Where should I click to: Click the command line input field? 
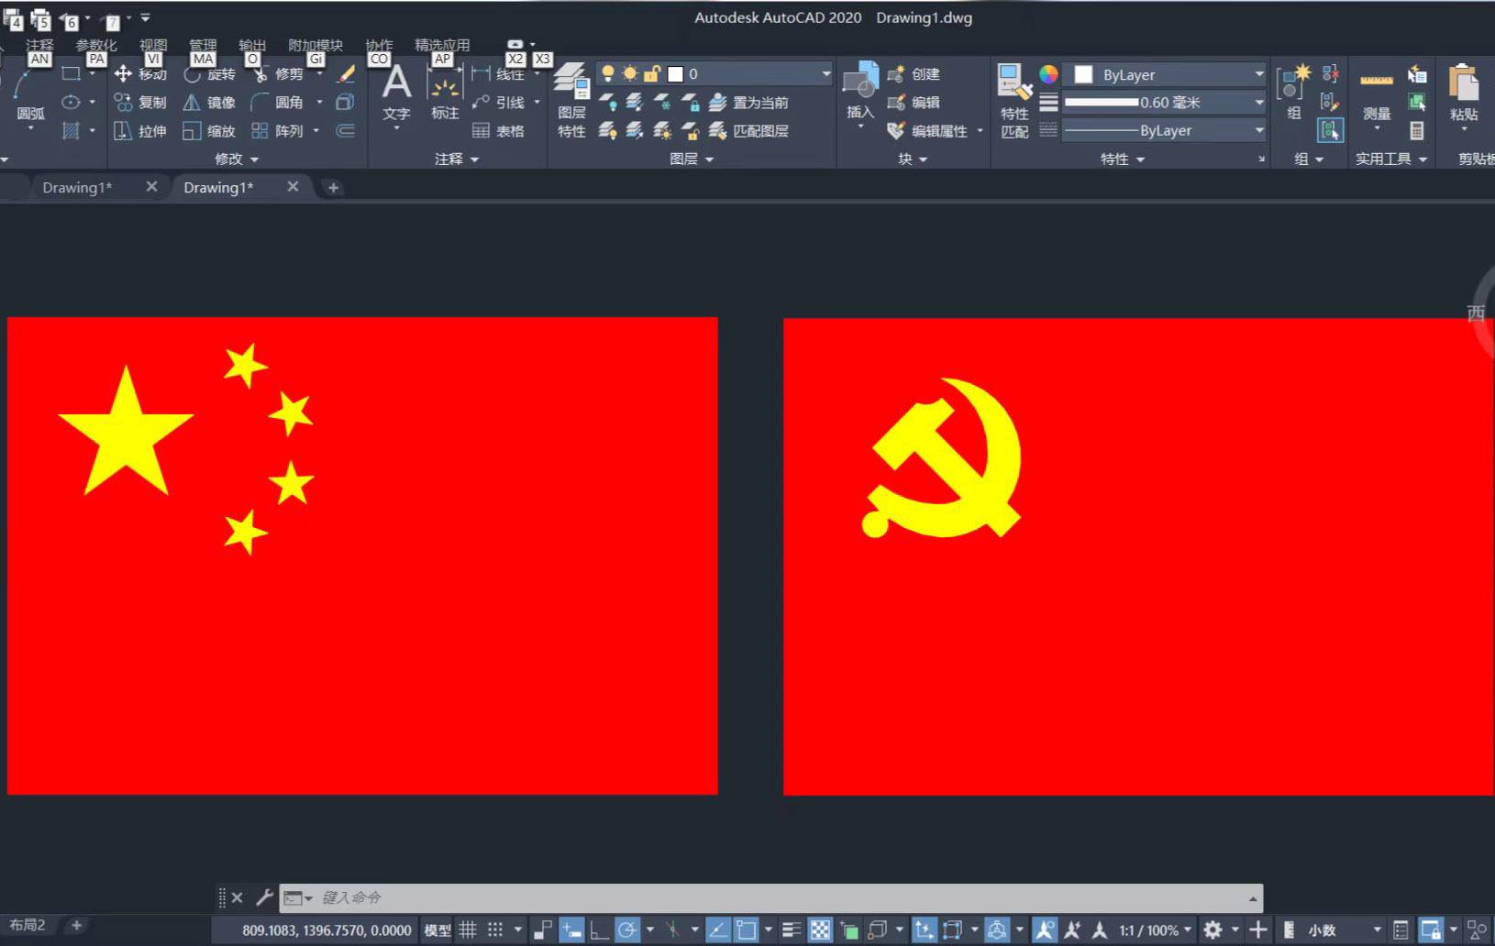pos(780,897)
